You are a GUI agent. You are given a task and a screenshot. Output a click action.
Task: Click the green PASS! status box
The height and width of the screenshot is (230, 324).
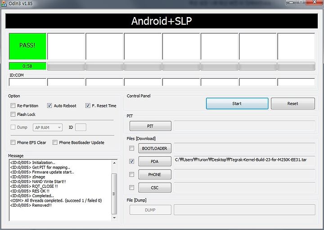pos(27,46)
